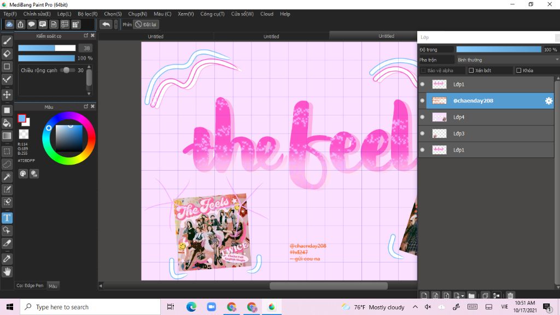The image size is (560, 315).
Task: Click the Undo arrow icon
Action: pos(106,24)
